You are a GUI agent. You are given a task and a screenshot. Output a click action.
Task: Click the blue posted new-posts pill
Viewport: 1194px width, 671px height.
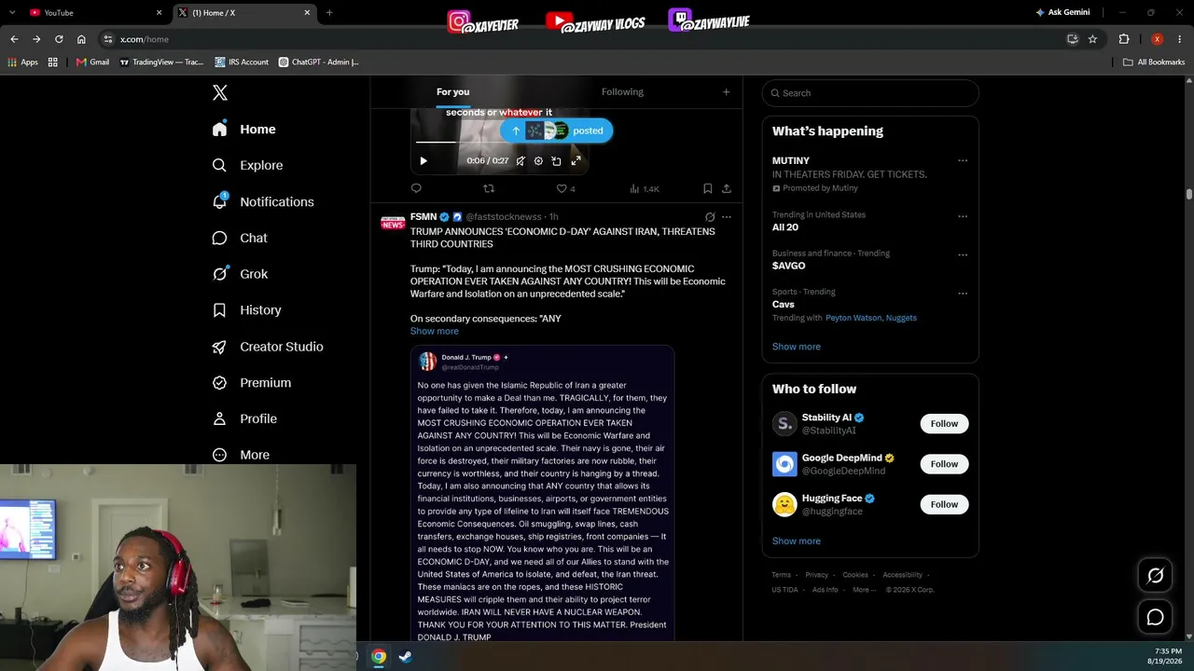tap(557, 130)
